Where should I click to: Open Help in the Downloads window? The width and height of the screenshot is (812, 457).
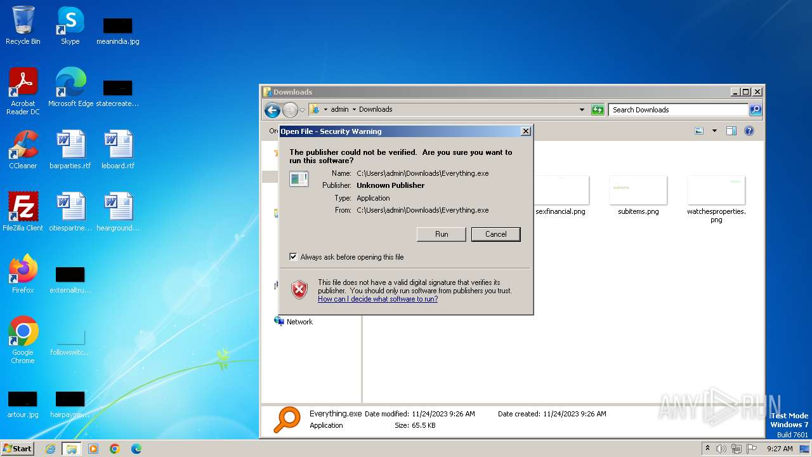pyautogui.click(x=749, y=131)
